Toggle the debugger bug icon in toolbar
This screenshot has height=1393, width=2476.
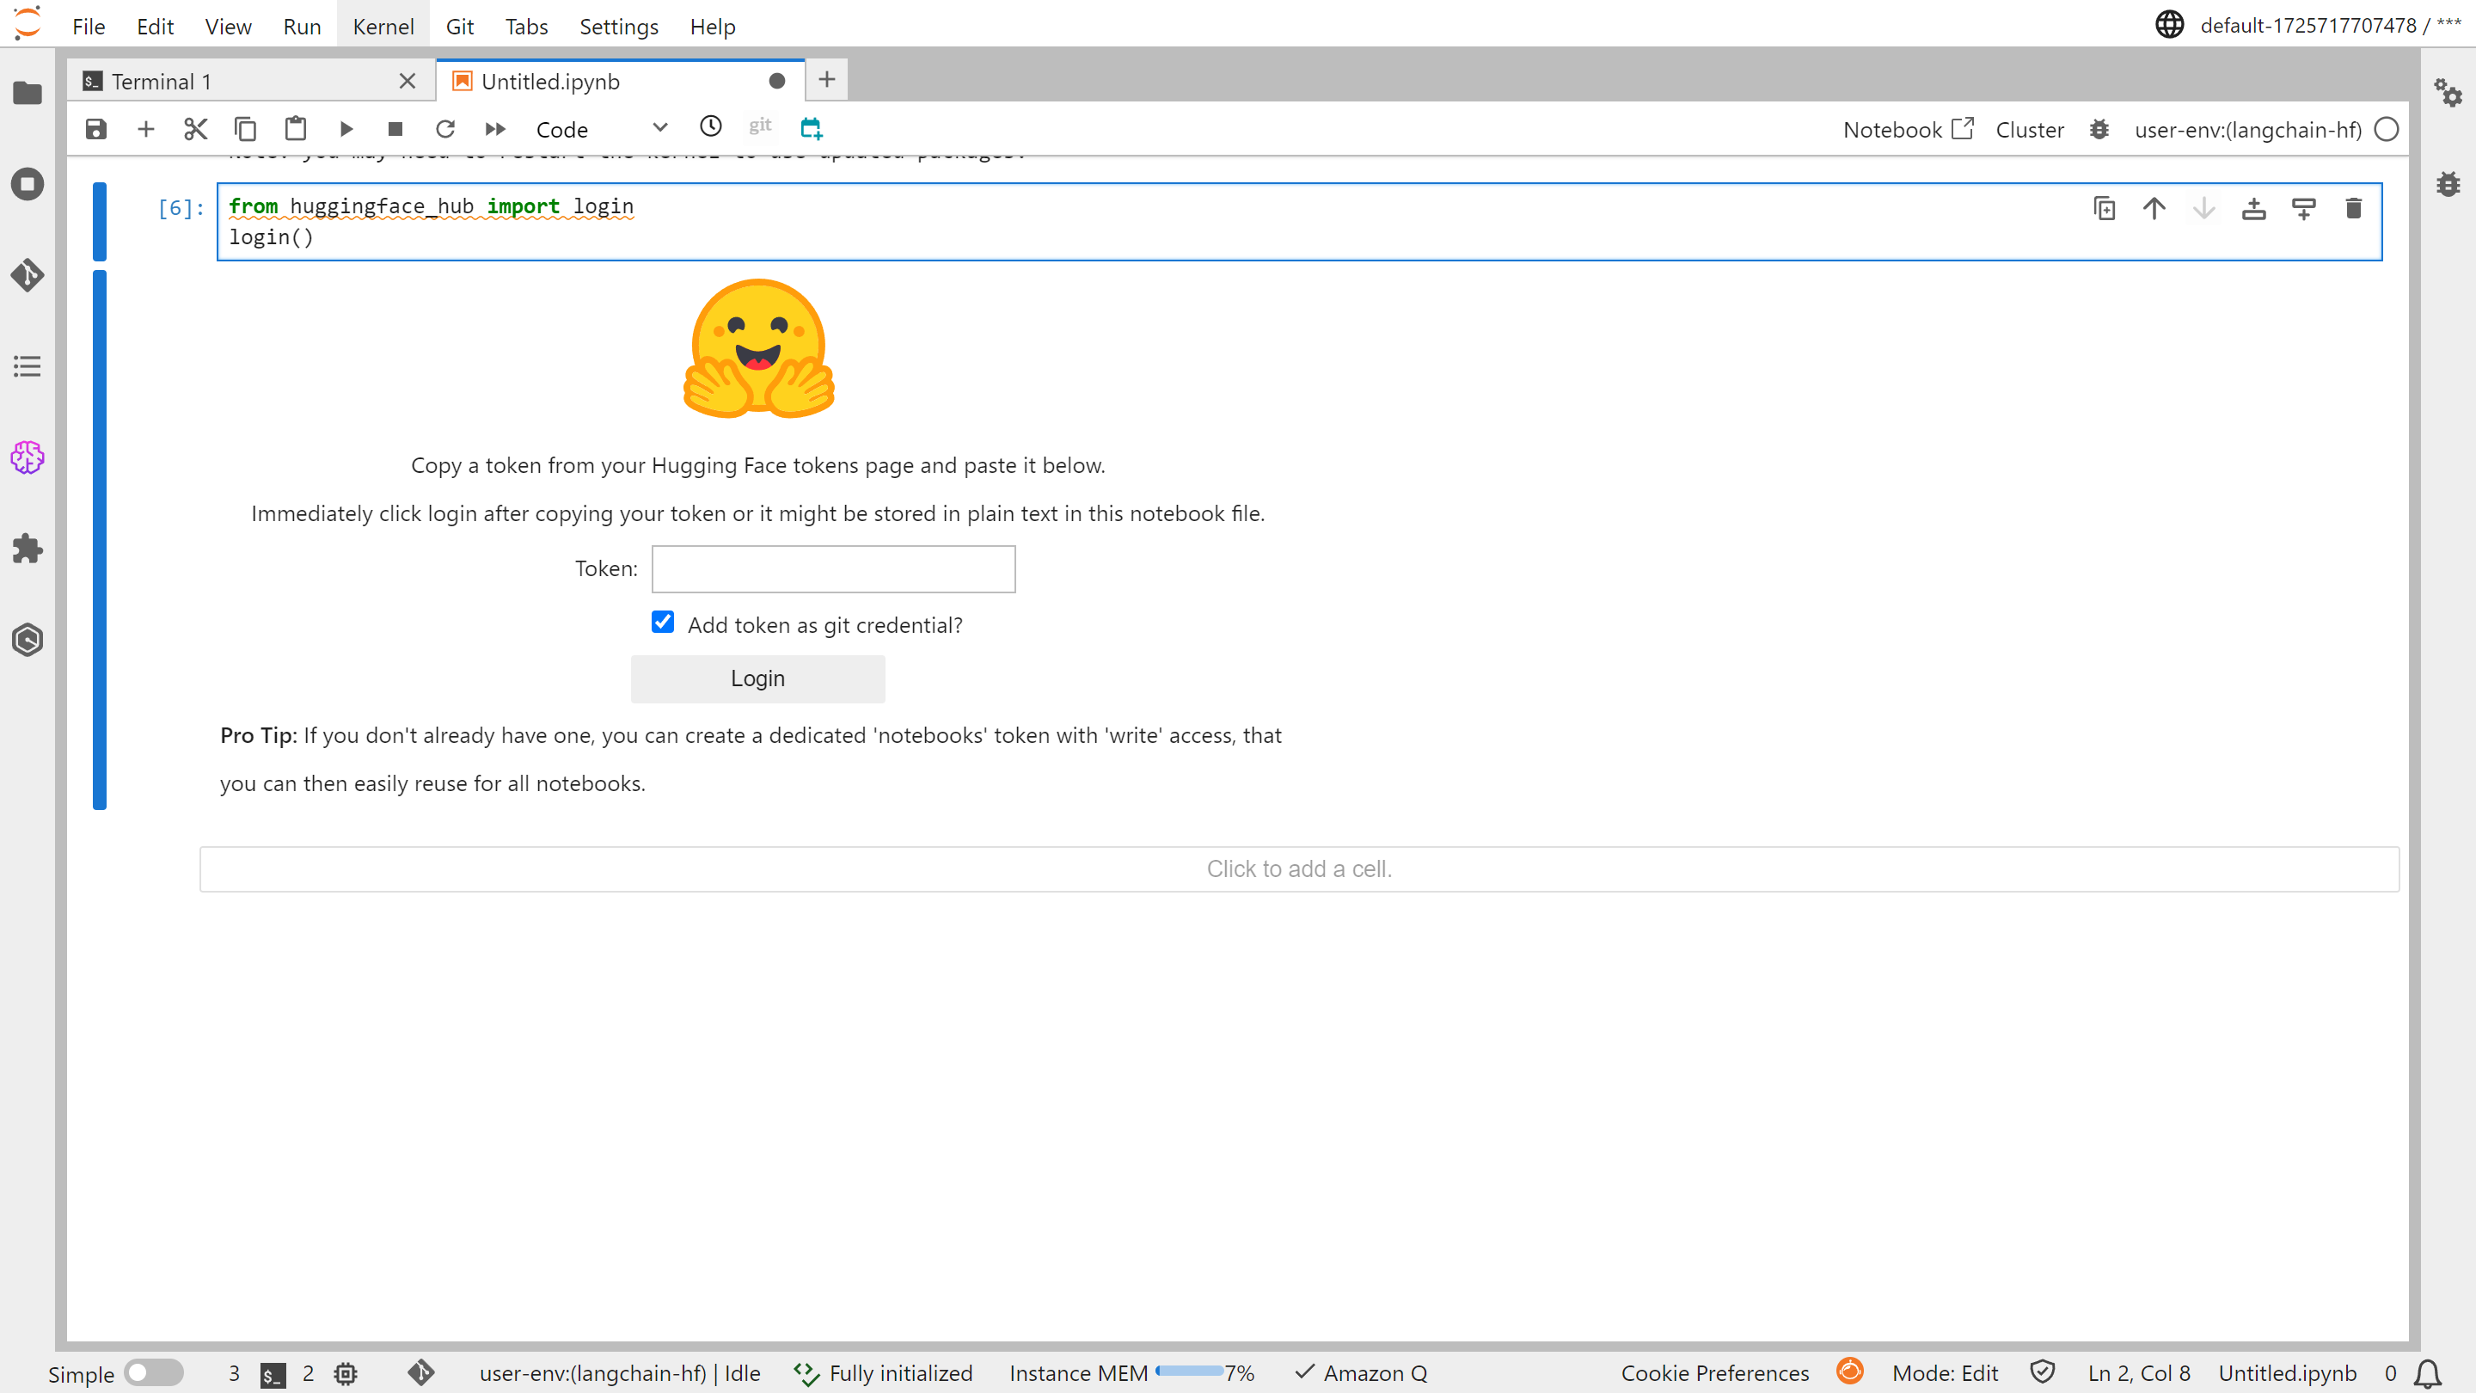tap(2099, 130)
